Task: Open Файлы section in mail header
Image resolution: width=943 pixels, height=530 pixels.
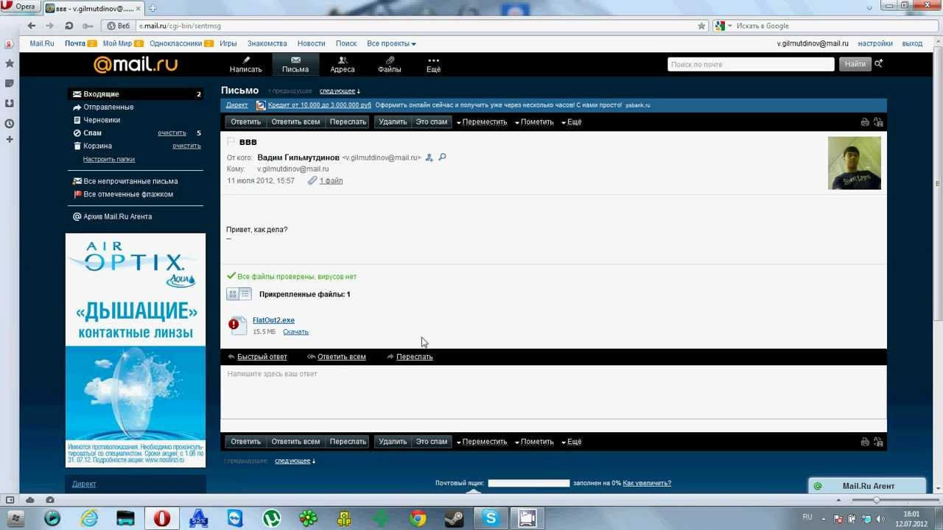Action: [x=390, y=65]
